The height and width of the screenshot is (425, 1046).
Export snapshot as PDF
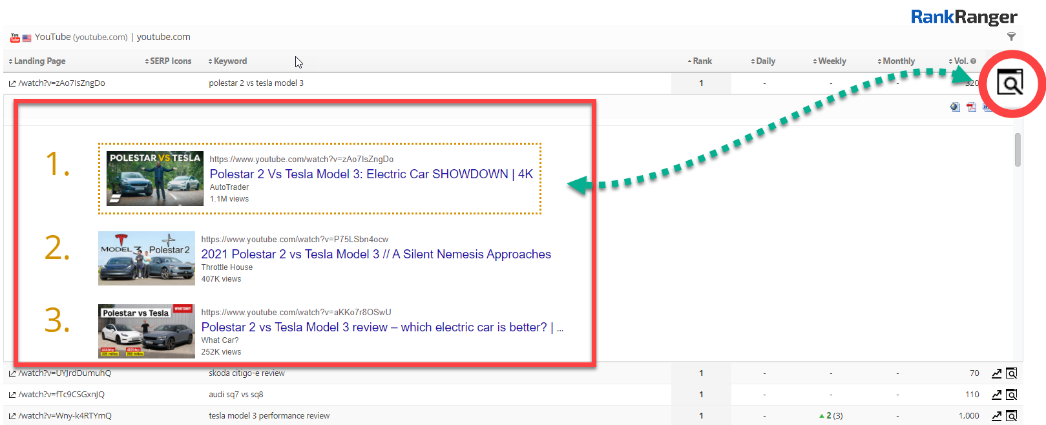(x=971, y=107)
